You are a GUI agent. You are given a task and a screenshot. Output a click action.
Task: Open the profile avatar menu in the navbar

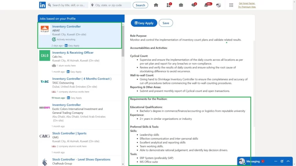[x=219, y=5]
